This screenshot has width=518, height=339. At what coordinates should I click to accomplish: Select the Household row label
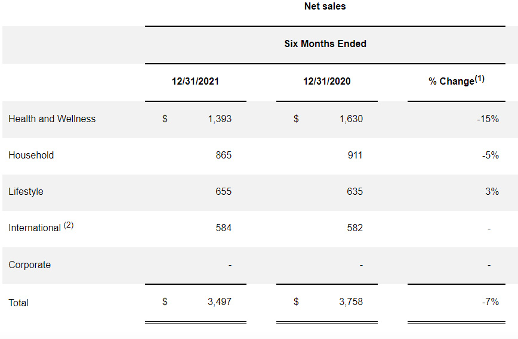point(31,155)
